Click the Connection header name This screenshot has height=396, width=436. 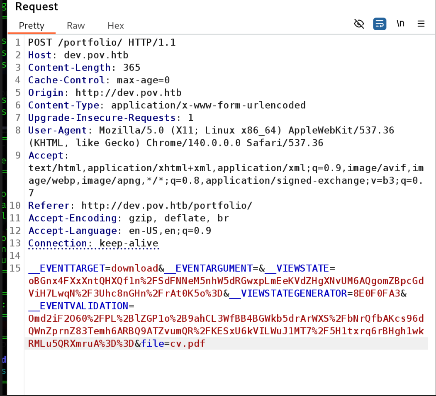58,243
